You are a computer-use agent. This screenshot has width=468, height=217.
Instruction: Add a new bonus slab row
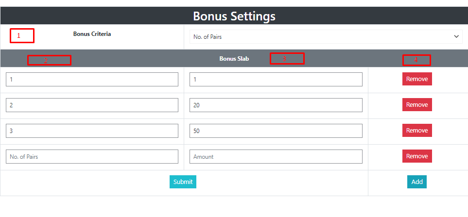(417, 182)
